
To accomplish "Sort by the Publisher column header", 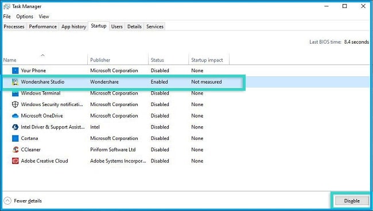I will click(100, 60).
